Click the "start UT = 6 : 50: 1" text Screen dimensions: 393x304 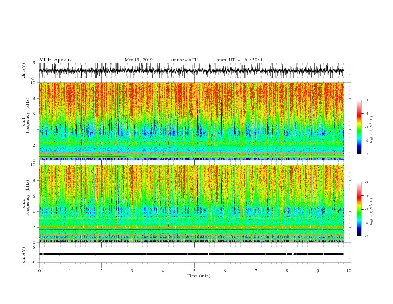240,60
